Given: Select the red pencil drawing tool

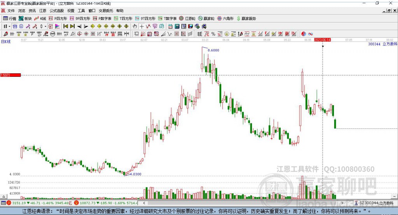Looking at the screenshot, I should point(5,34).
